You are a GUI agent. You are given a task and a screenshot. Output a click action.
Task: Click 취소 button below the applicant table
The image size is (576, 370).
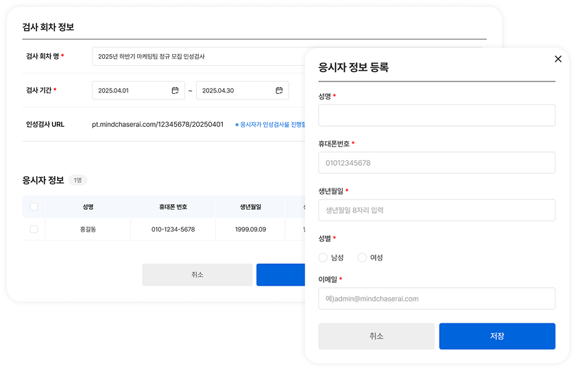click(197, 275)
